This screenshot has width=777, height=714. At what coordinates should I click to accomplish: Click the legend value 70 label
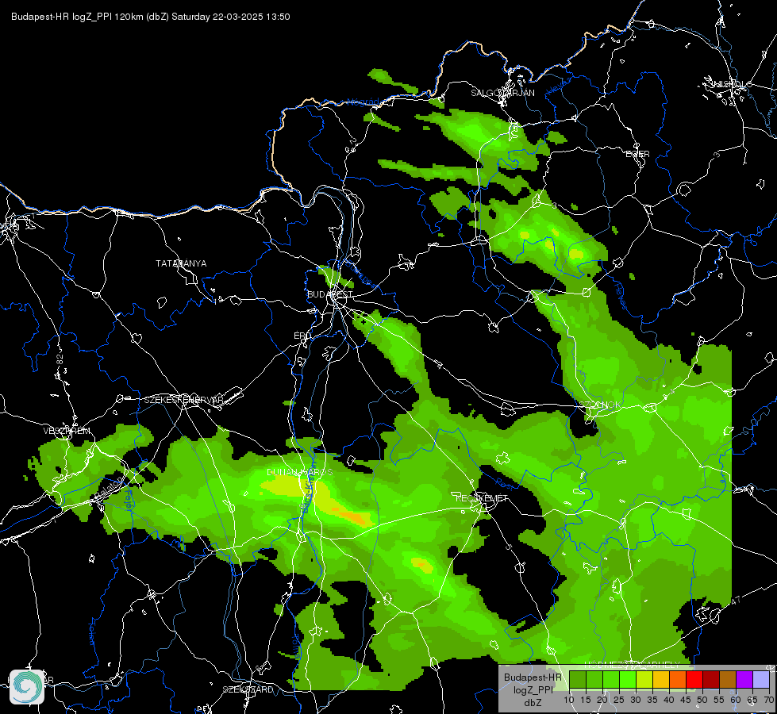point(769,701)
